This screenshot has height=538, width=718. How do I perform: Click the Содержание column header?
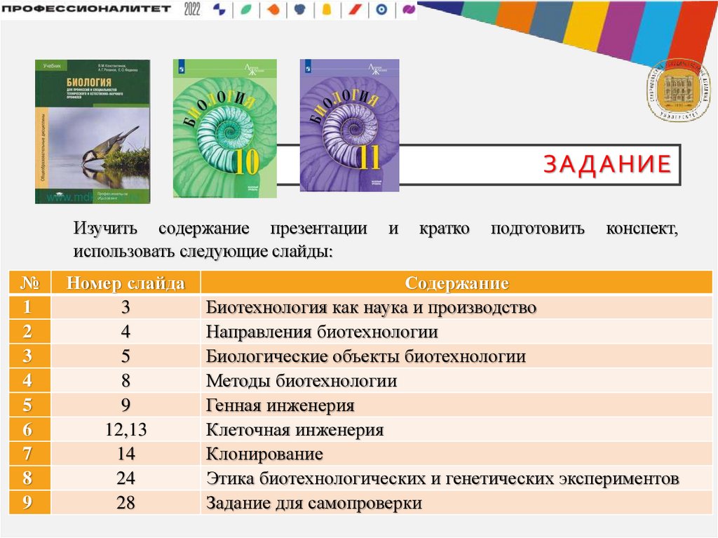click(457, 281)
